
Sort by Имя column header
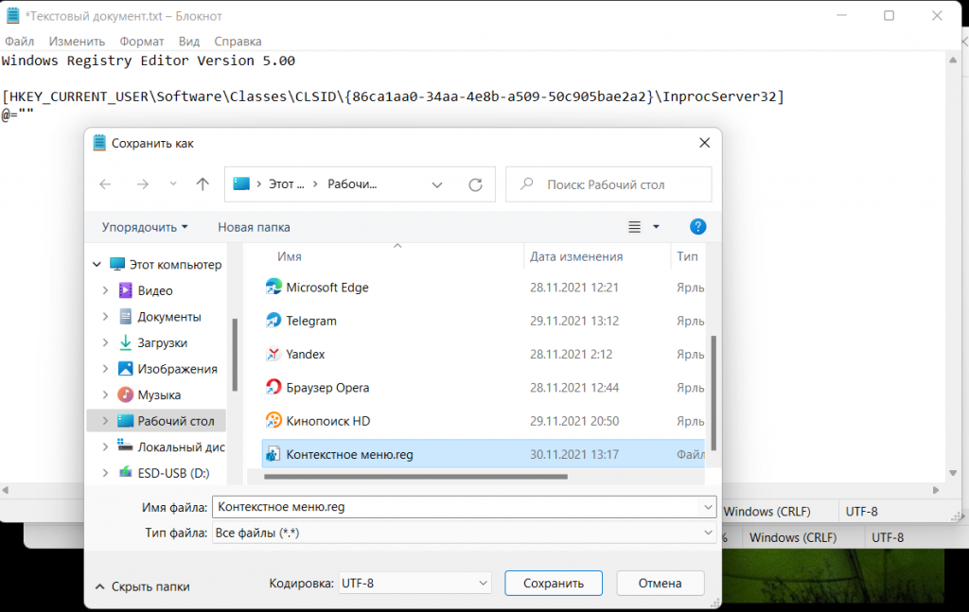coord(290,256)
